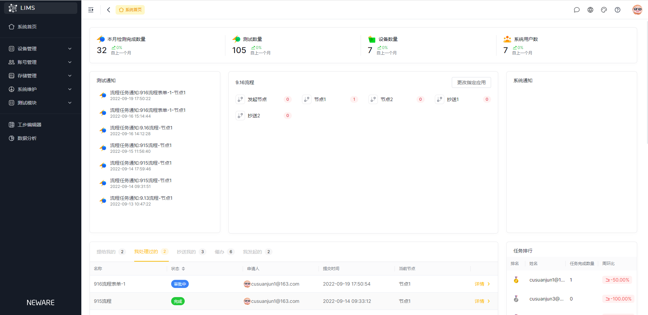Image resolution: width=648 pixels, height=315 pixels.
Task: Sort the 状态 column with its arrows
Action: [183, 269]
